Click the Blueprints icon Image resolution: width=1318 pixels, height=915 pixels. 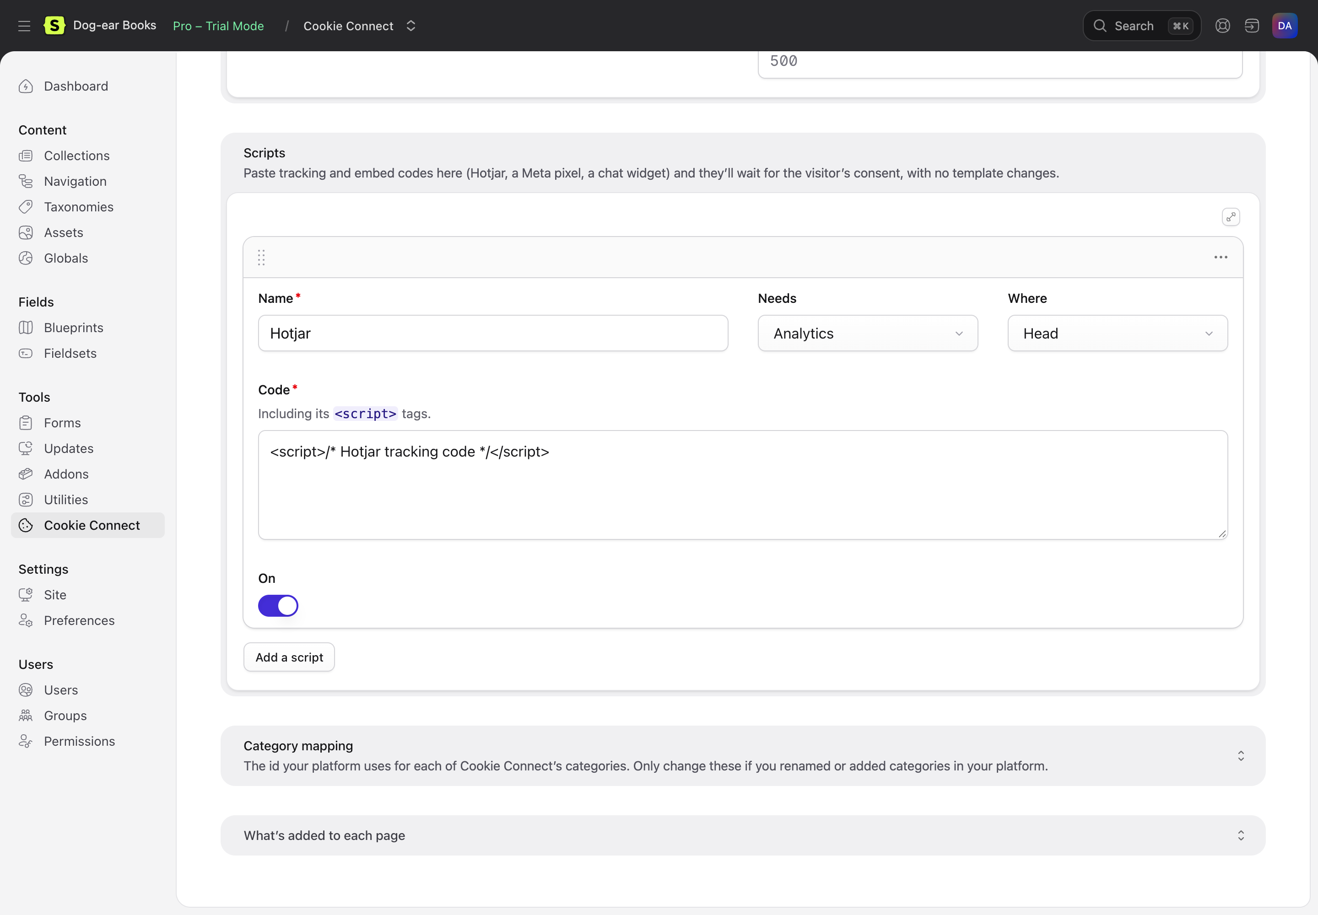[x=26, y=328]
